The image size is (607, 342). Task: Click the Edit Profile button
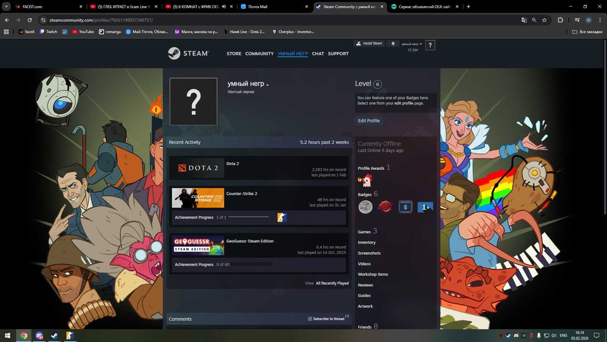point(368,121)
